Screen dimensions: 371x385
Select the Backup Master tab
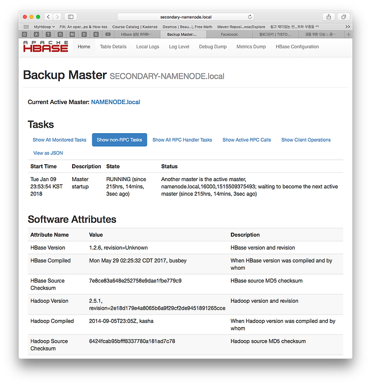tap(183, 34)
